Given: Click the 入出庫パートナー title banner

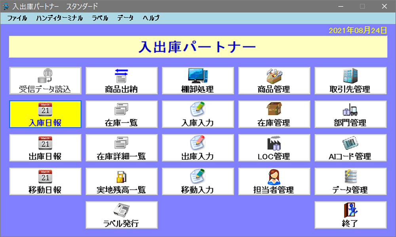Looking at the screenshot, I should (198, 47).
